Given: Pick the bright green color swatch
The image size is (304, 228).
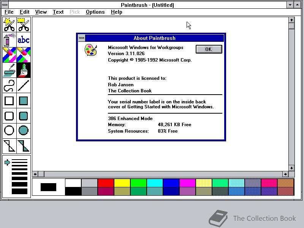Looking at the screenshot, I should point(138,183).
